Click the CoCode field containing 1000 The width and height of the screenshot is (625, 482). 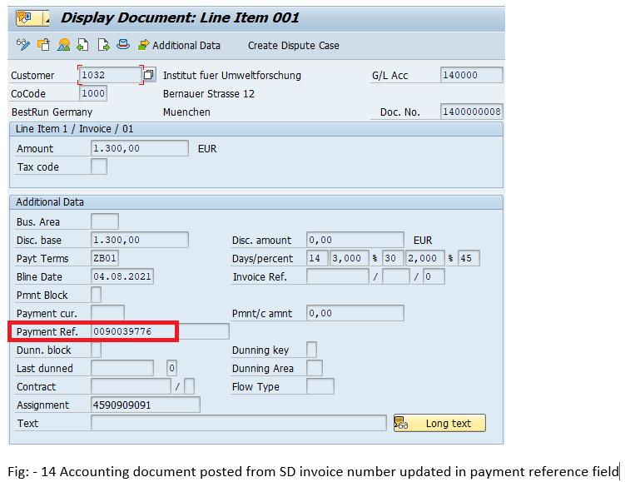point(93,93)
